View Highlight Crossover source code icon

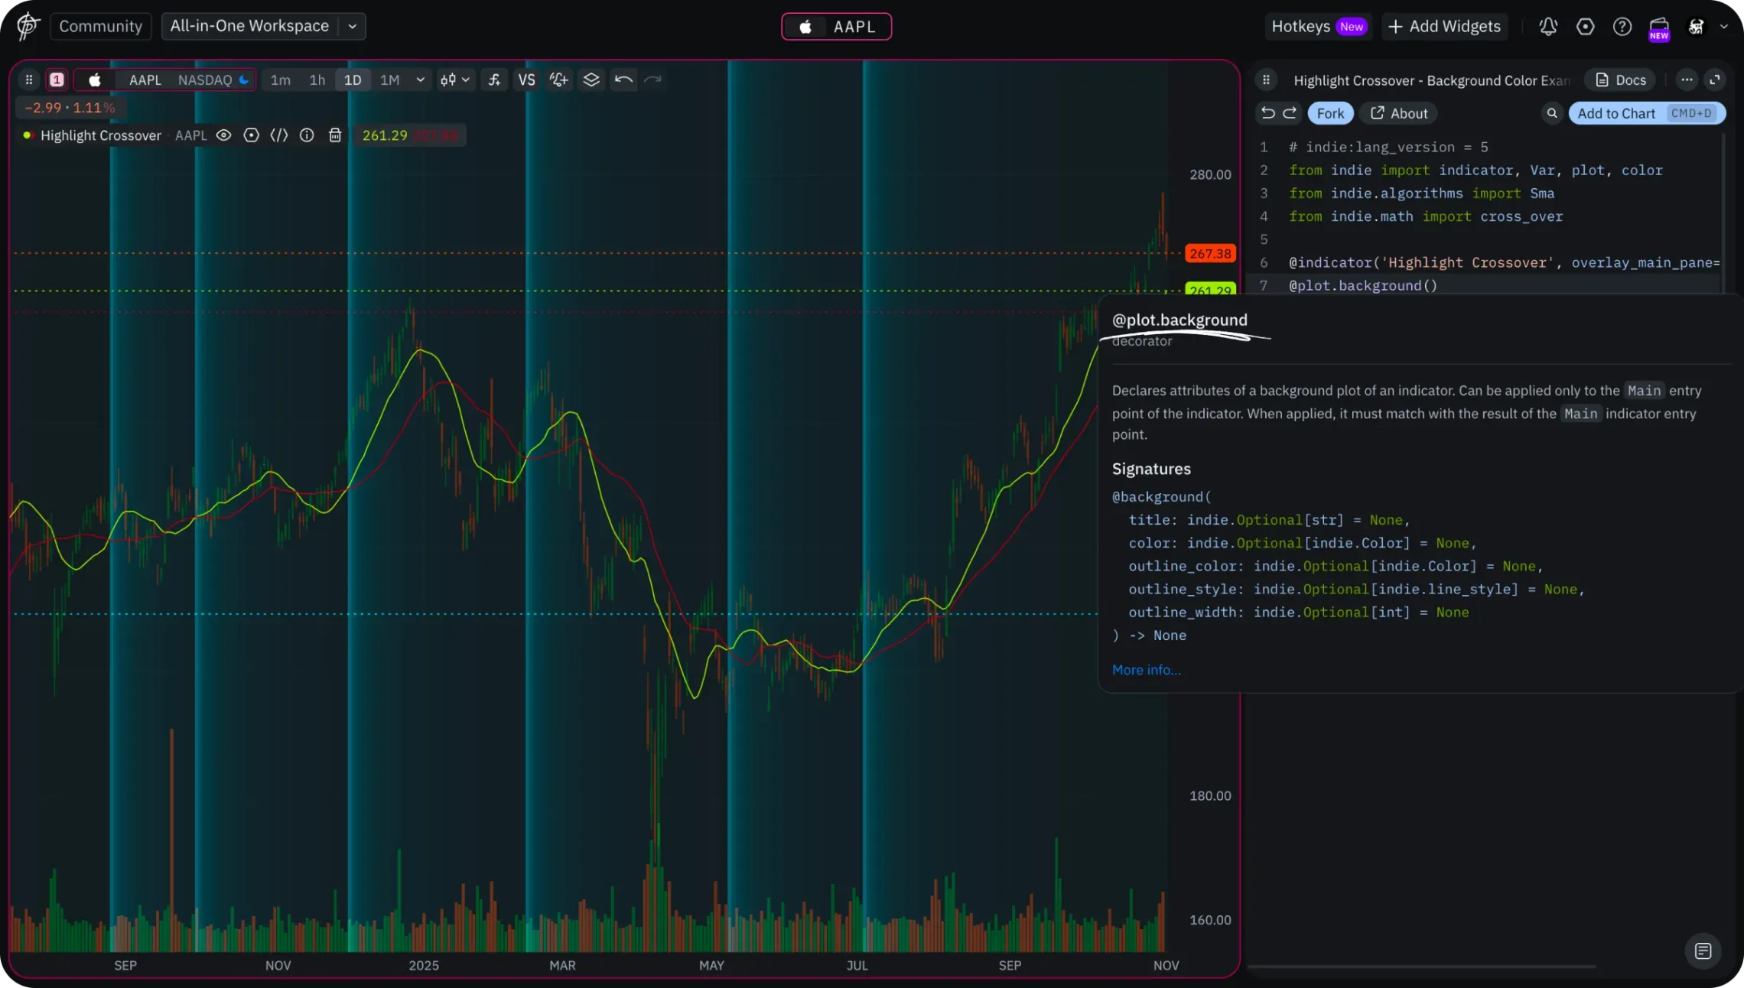279,135
